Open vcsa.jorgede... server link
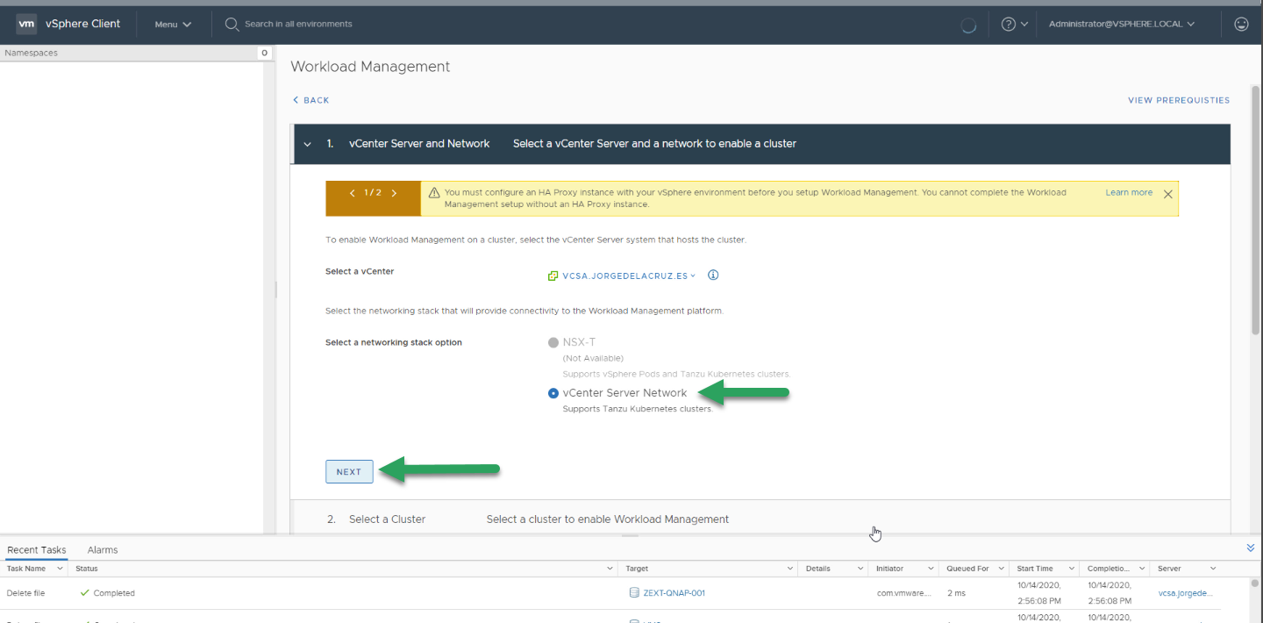 (1185, 593)
